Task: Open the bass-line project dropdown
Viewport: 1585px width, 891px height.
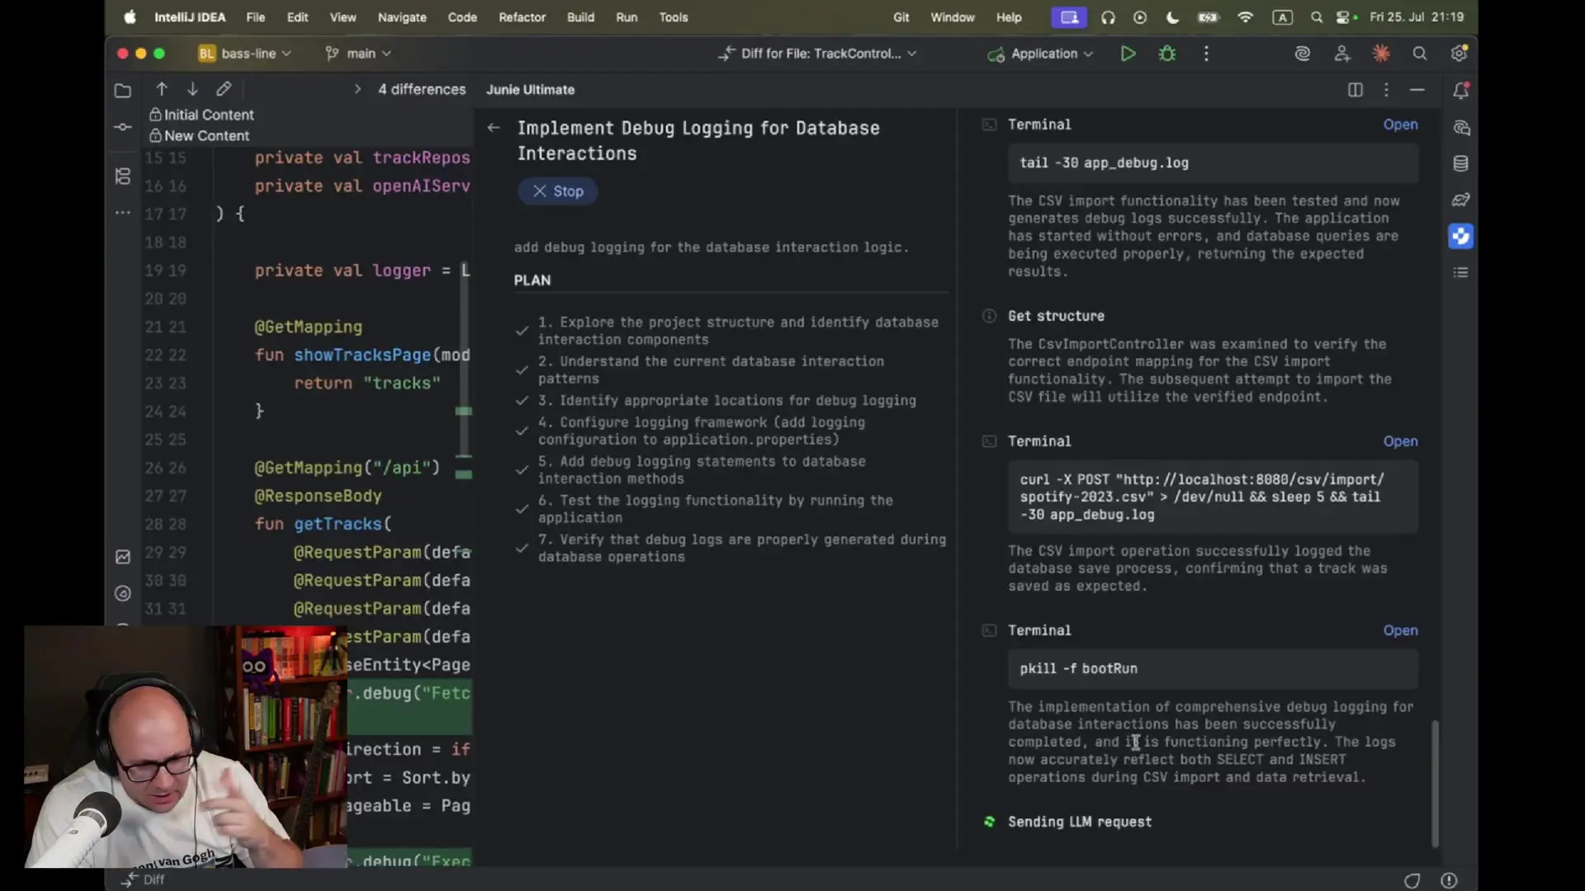Action: [x=245, y=54]
